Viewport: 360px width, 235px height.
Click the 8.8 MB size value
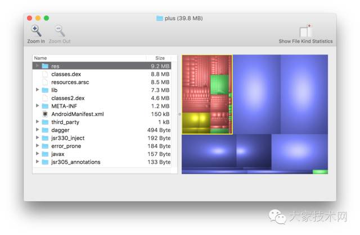click(160, 74)
